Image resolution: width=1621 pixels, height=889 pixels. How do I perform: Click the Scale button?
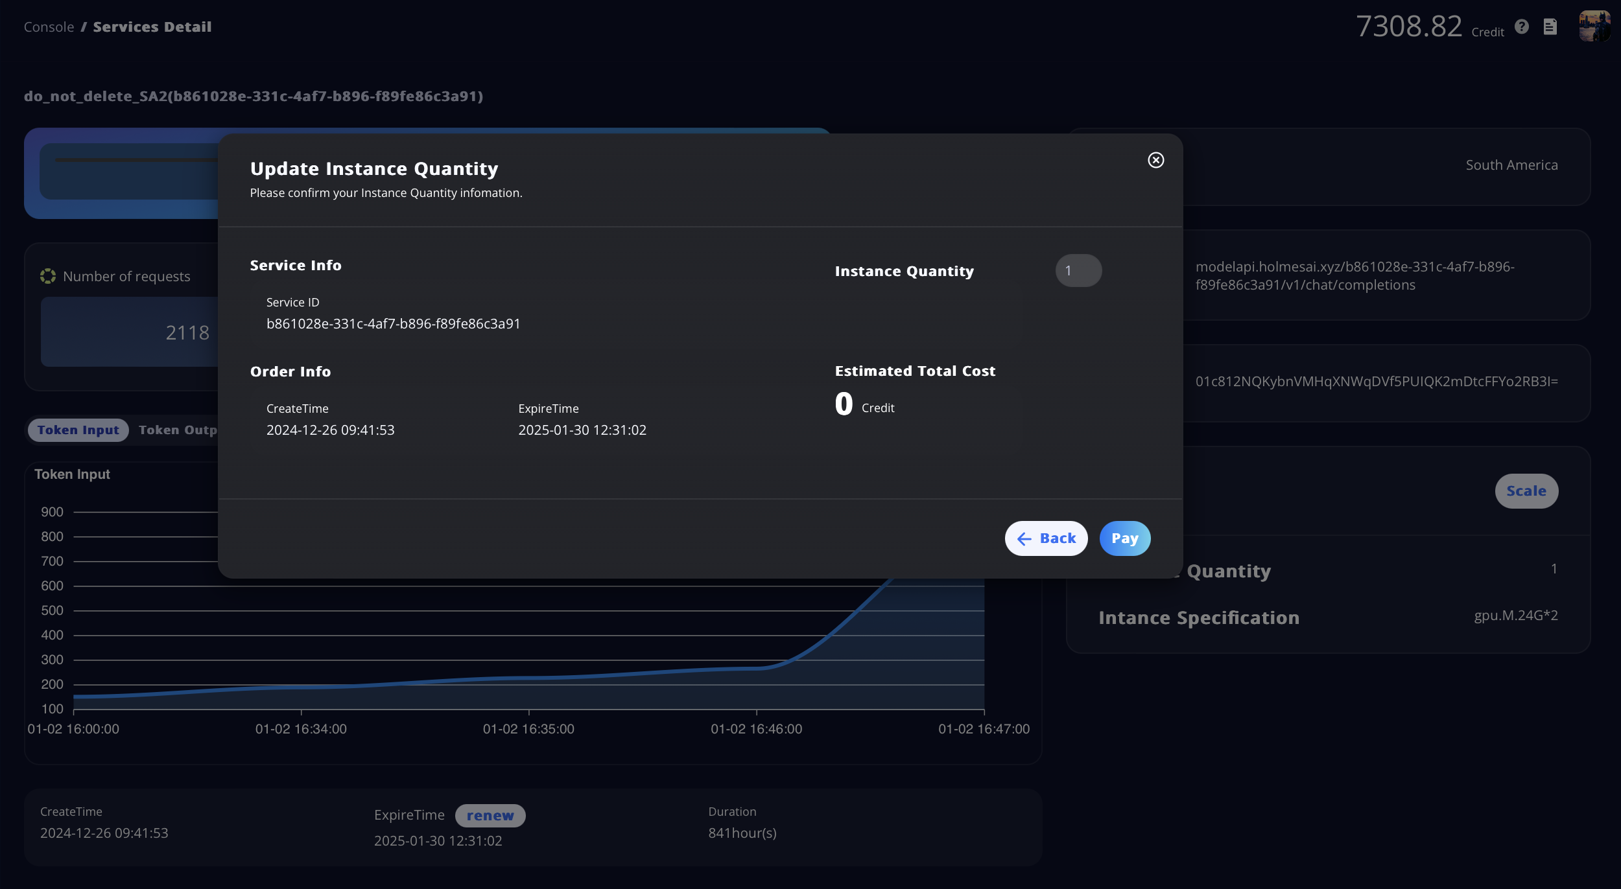click(1526, 491)
